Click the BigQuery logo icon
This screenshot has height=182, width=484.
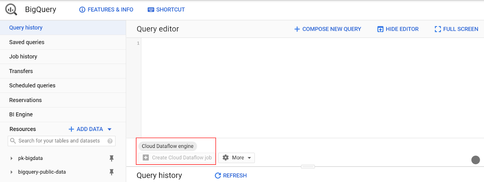point(11,9)
